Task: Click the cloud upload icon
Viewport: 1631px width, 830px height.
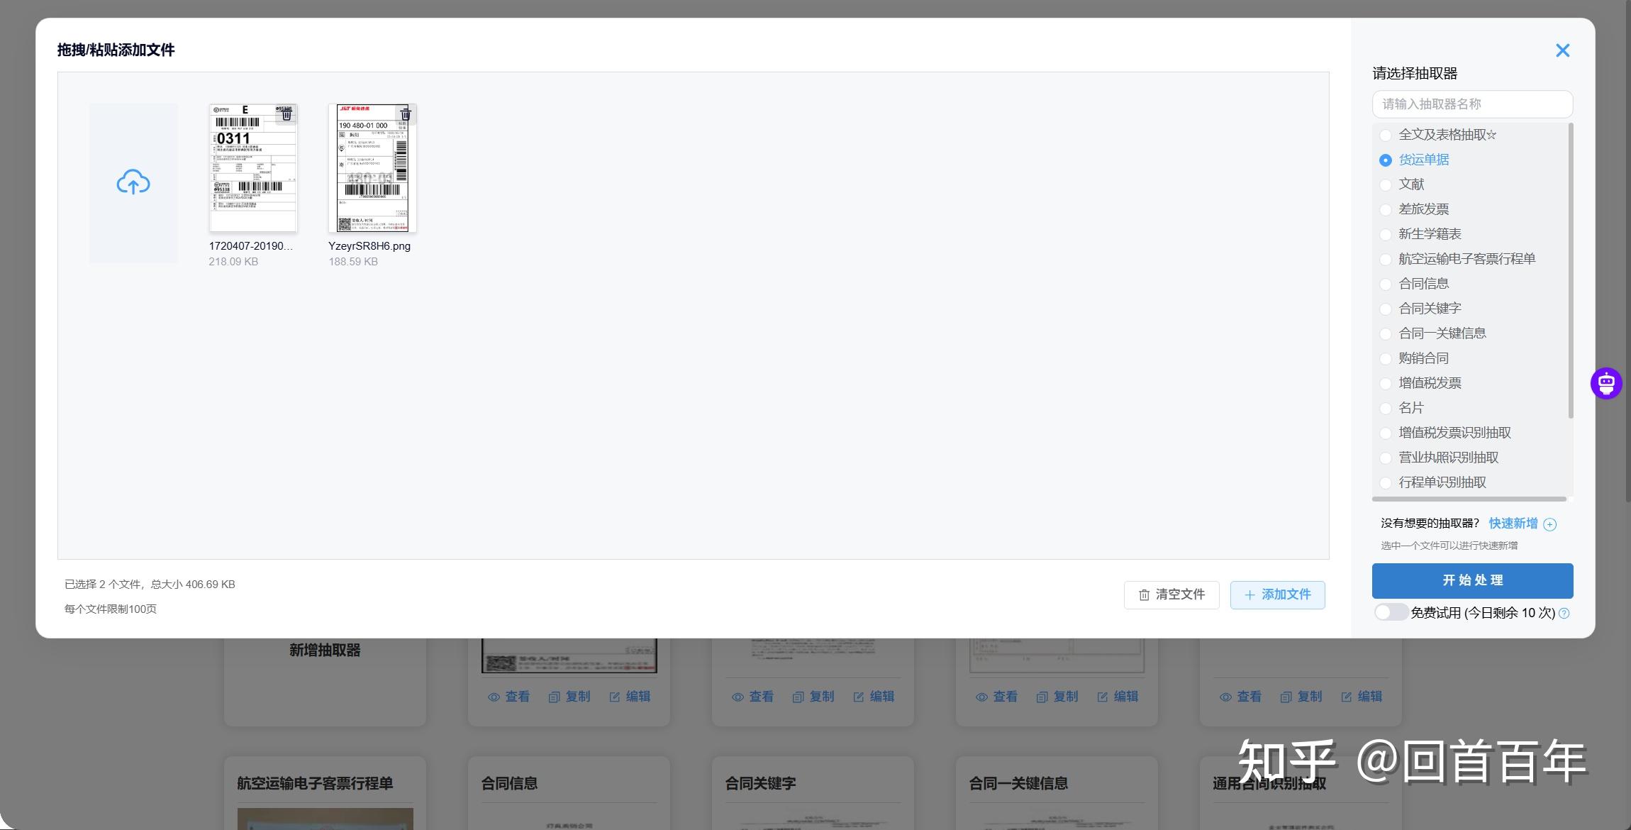Action: click(133, 183)
